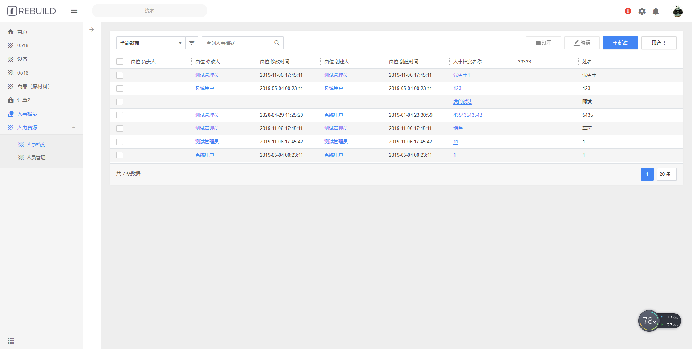Open the apps grid icon at sidebar bottom
Image resolution: width=692 pixels, height=349 pixels.
pyautogui.click(x=11, y=341)
